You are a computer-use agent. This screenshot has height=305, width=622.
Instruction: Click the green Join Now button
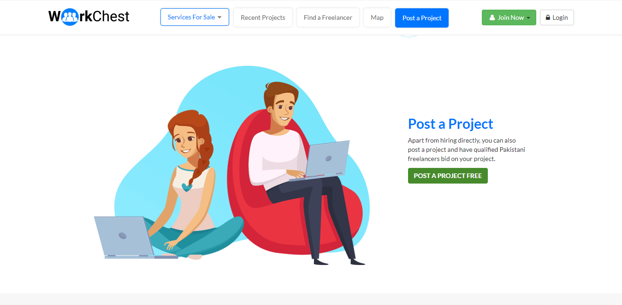509,17
